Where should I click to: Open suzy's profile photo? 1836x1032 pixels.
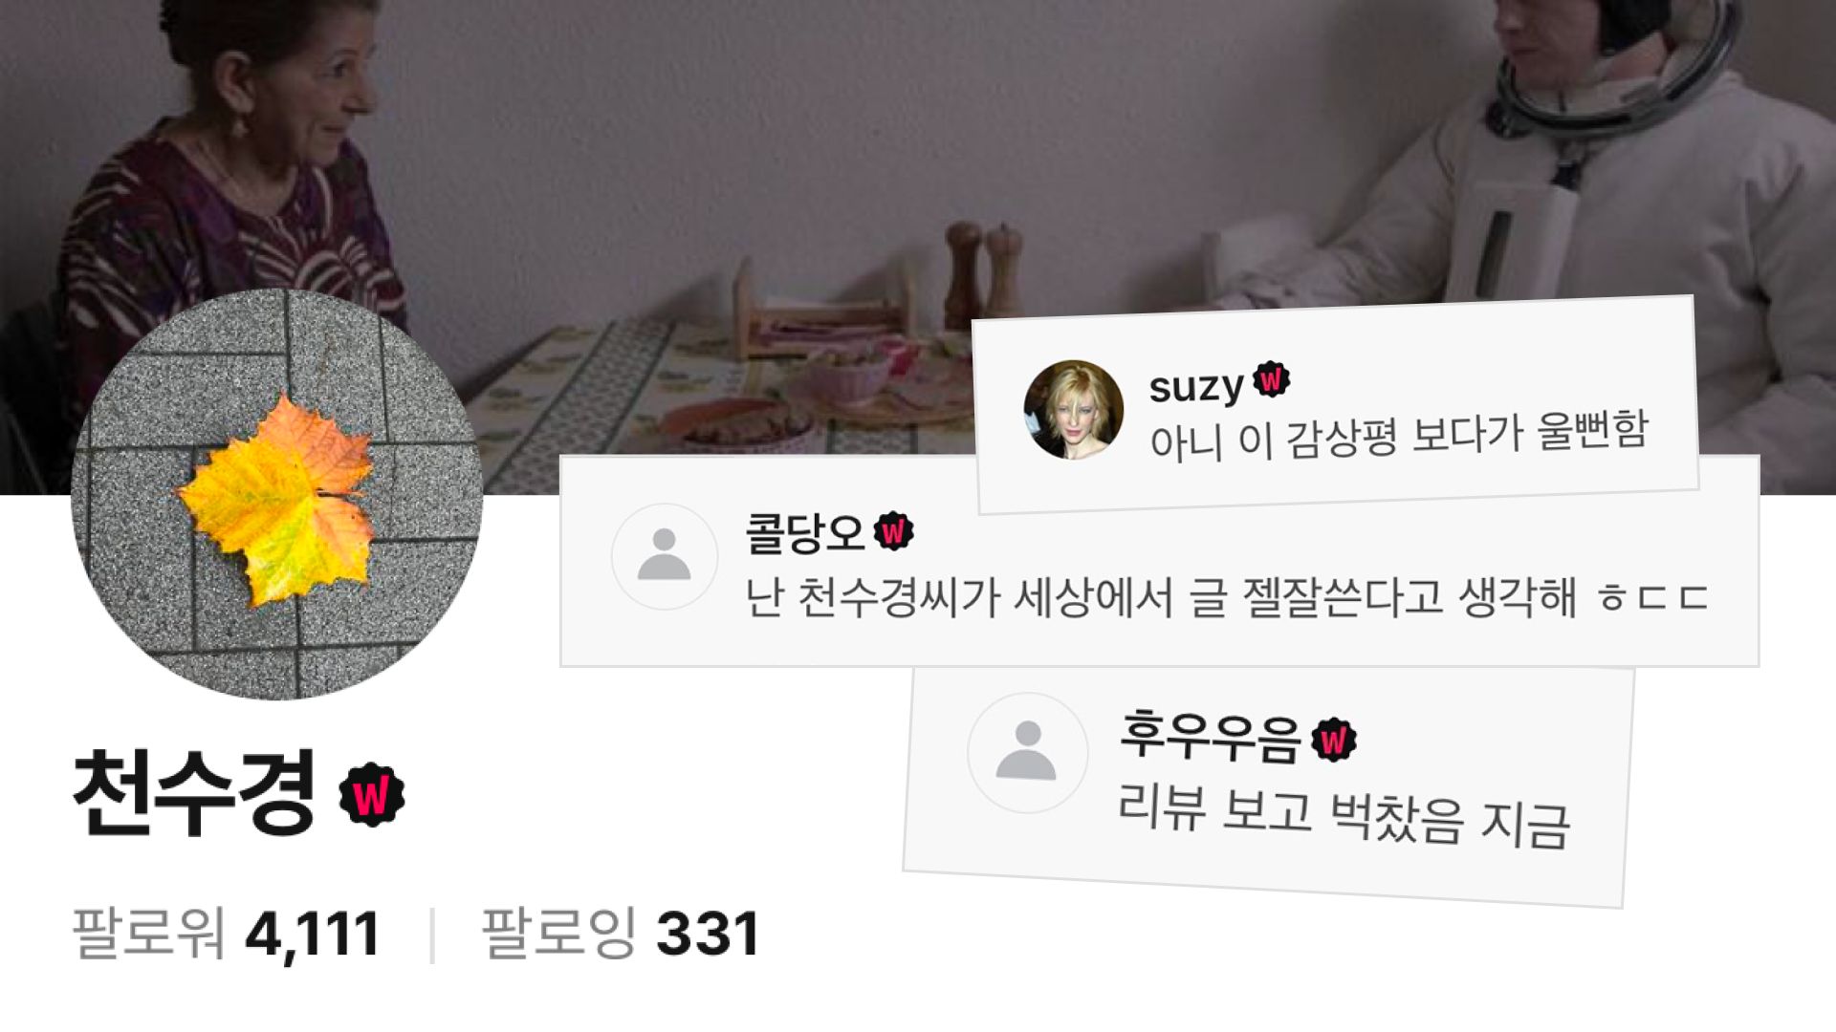tap(1073, 410)
